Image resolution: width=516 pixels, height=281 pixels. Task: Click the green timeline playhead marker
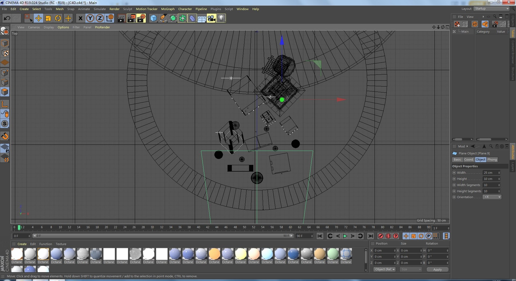pos(19,227)
